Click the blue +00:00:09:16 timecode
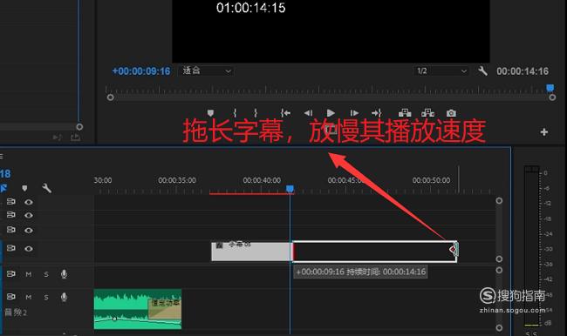This screenshot has height=336, width=567. click(141, 71)
